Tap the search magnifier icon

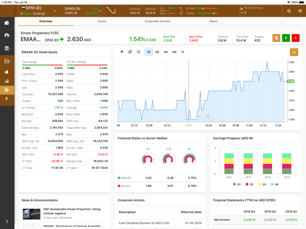(x=289, y=11)
